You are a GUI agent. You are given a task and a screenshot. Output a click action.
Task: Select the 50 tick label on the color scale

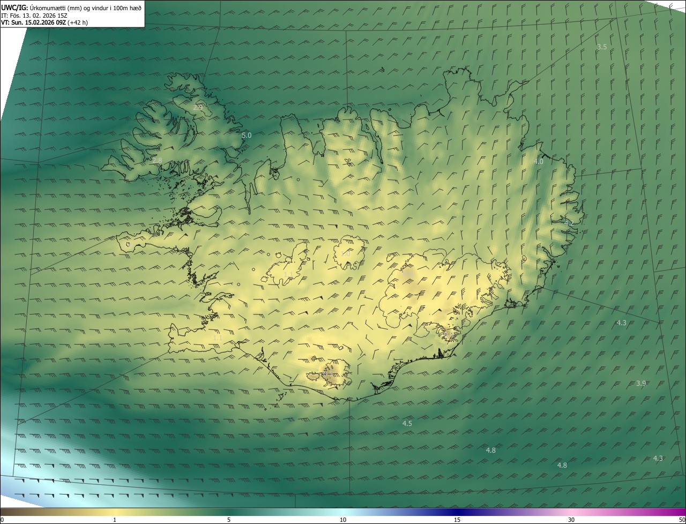(682, 520)
